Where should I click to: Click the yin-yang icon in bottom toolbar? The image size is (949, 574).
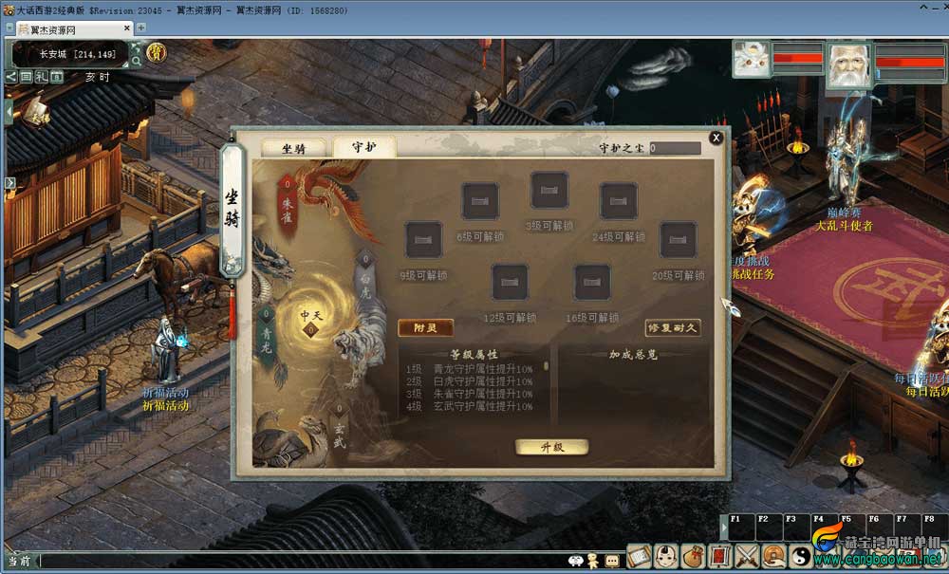pos(801,556)
